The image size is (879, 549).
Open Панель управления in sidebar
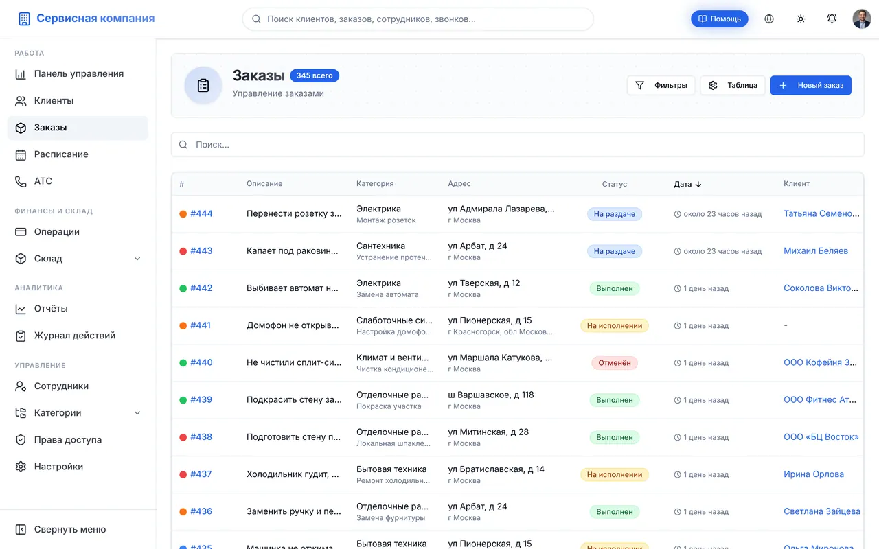coord(78,74)
